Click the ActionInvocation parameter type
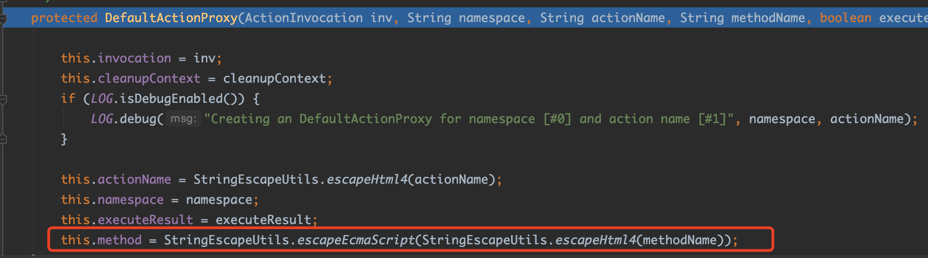 pyautogui.click(x=304, y=18)
